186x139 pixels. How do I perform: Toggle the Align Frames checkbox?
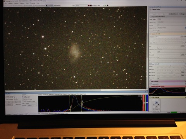coord(23,96)
